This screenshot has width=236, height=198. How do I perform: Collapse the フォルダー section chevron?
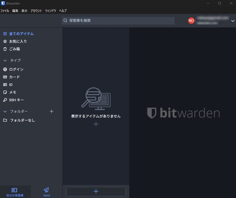[5, 111]
